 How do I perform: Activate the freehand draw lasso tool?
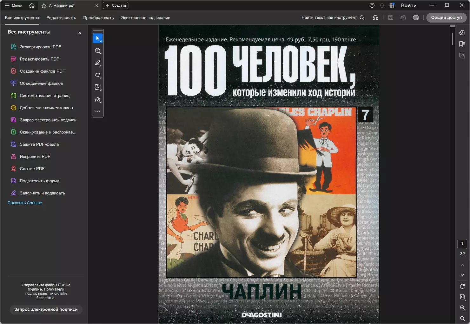98,75
